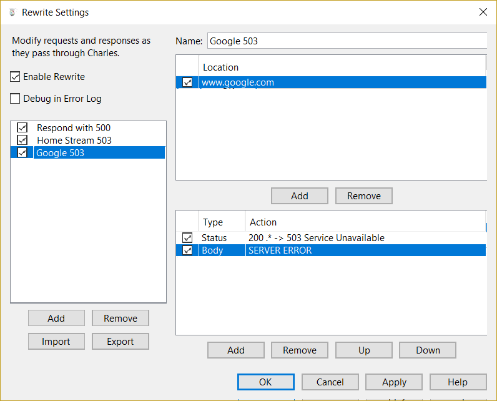
Task: Uncheck the Google 503 set checkbox
Action: pos(22,153)
